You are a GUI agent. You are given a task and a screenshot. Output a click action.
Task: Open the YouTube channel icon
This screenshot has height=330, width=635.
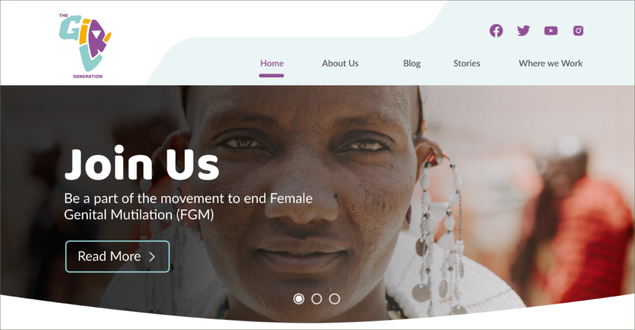click(x=551, y=31)
